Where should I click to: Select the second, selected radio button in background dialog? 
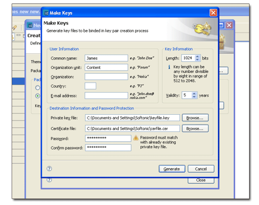coord(38,96)
